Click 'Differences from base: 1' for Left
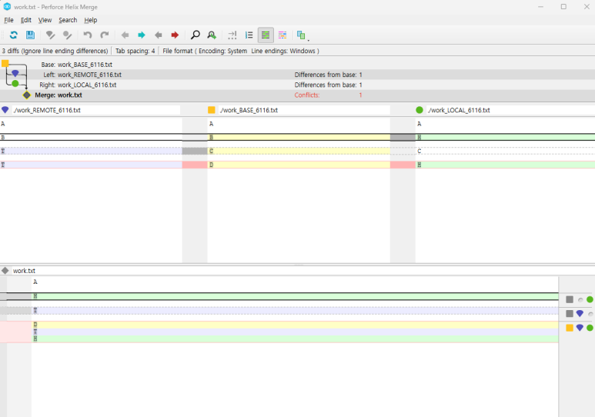This screenshot has width=595, height=417. (x=328, y=75)
